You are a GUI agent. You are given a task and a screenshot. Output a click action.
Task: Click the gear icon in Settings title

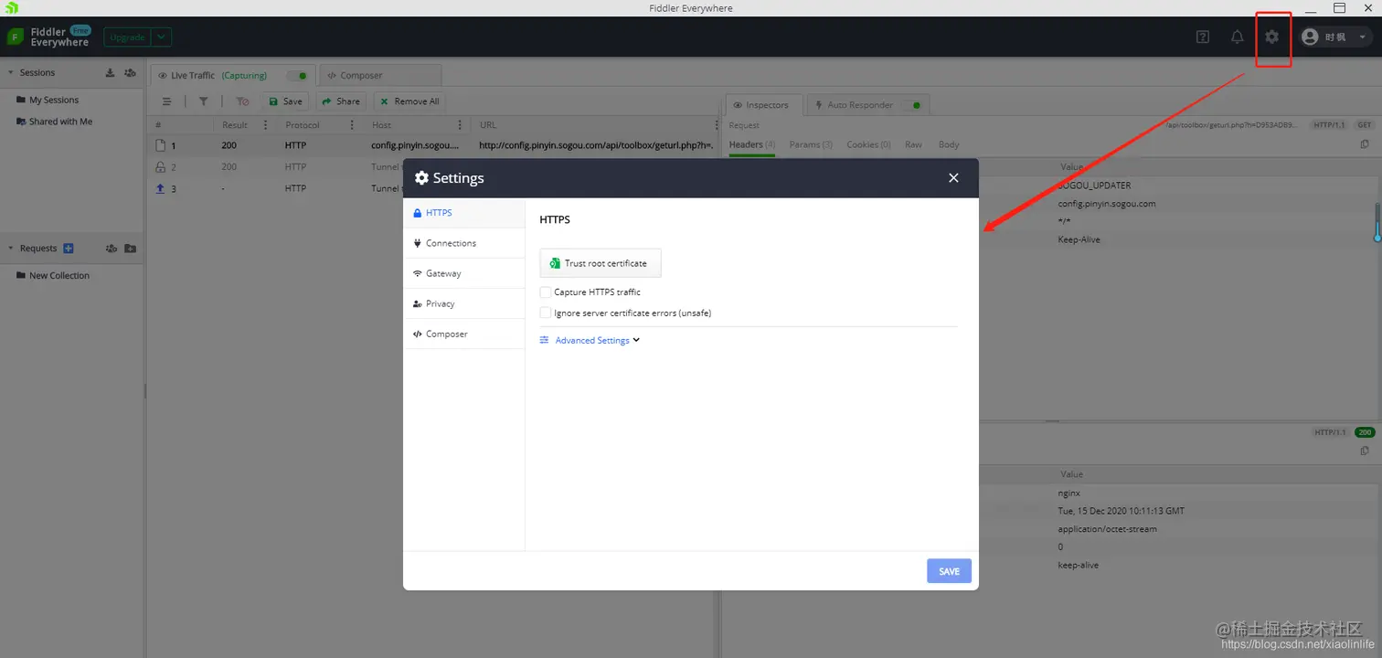tap(421, 178)
